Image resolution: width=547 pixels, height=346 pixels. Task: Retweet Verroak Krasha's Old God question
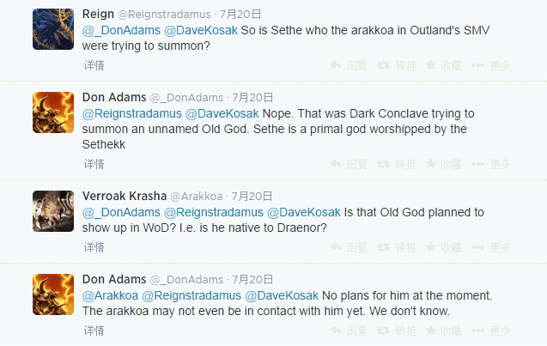pos(397,247)
